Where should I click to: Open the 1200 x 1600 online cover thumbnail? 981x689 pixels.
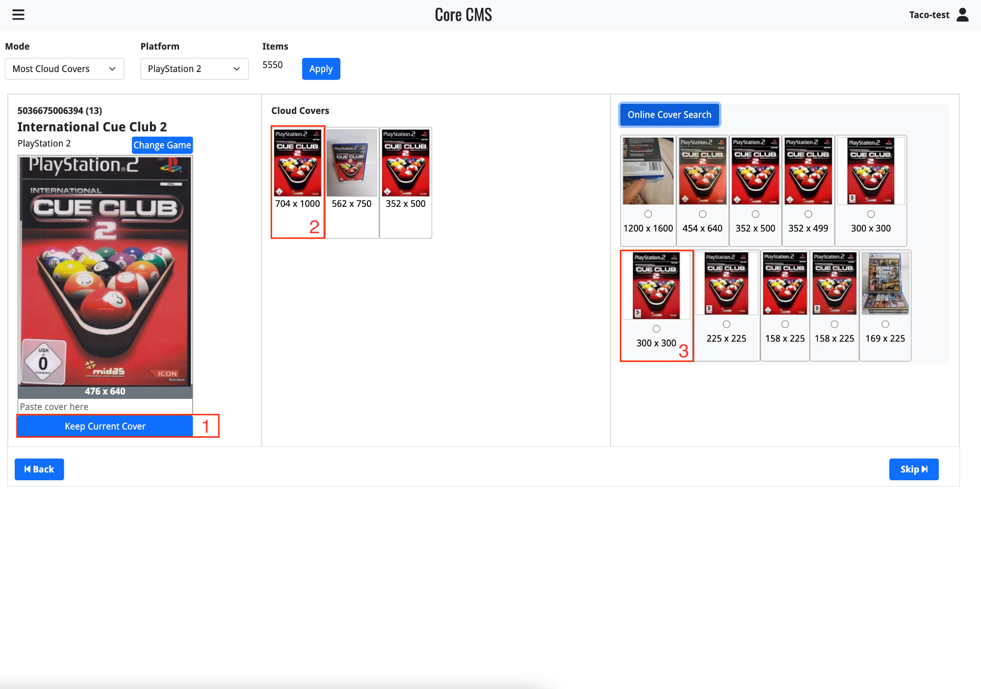[648, 171]
